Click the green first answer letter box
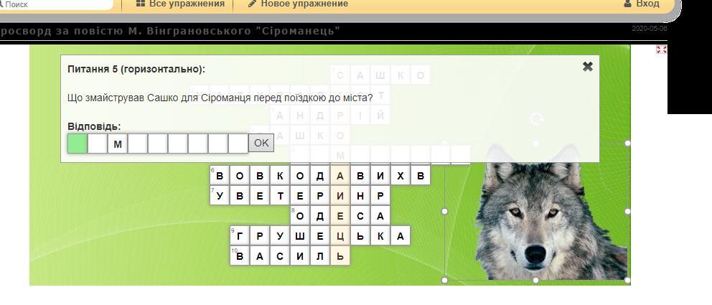 [77, 144]
